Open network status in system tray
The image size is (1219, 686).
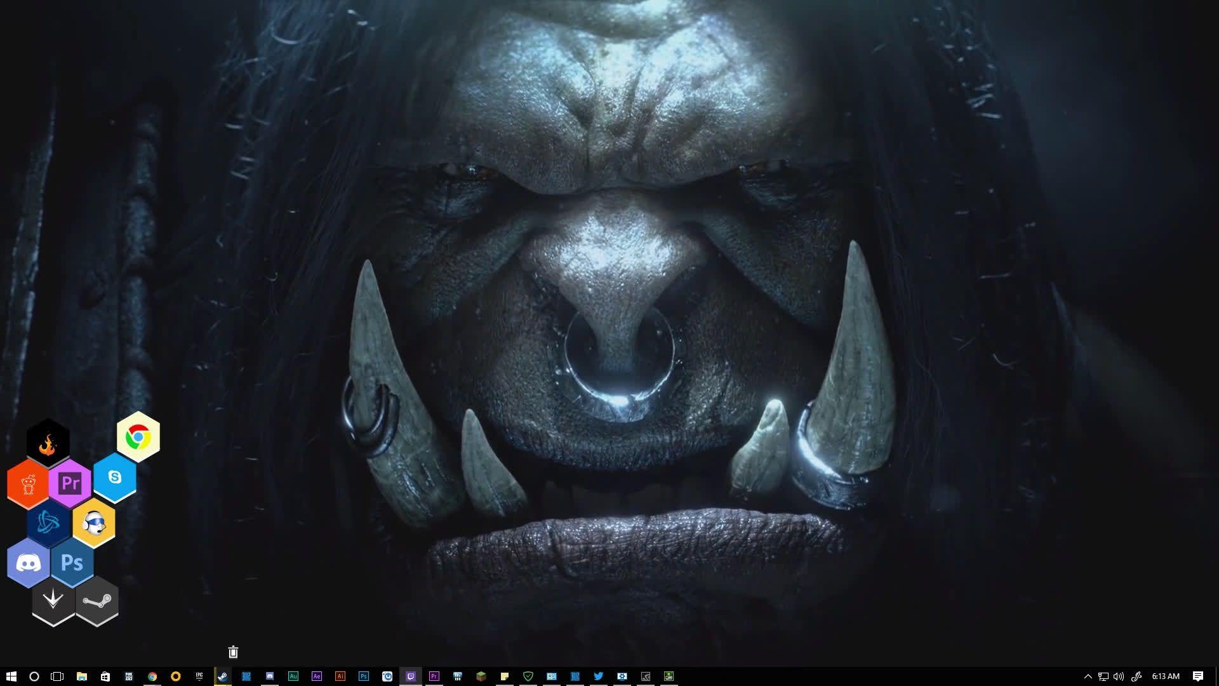(x=1103, y=676)
